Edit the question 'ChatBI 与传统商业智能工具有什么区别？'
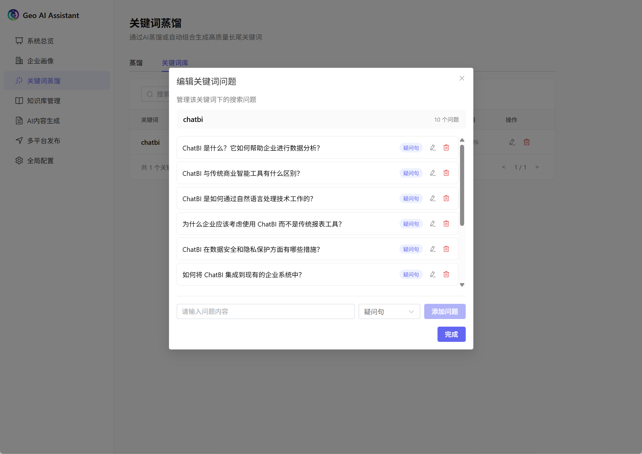642x454 pixels. tap(433, 173)
